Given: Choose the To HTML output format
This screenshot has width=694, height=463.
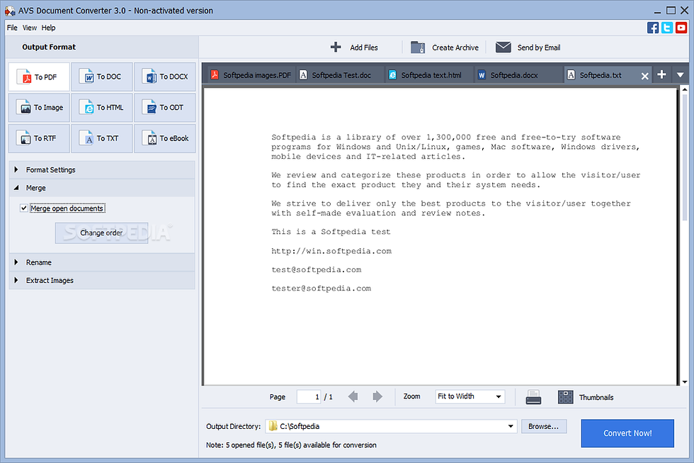Looking at the screenshot, I should tap(102, 108).
